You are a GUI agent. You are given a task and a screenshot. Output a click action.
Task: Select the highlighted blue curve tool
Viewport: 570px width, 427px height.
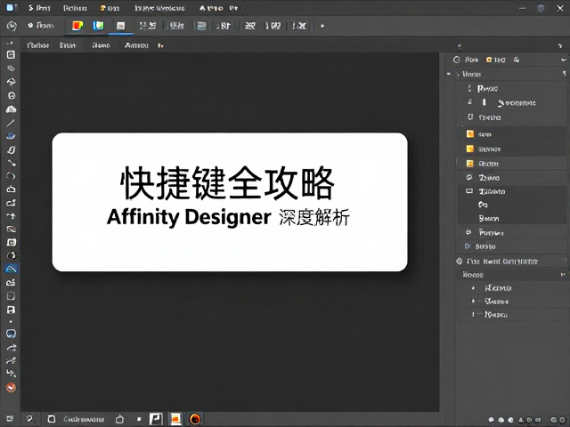point(12,269)
